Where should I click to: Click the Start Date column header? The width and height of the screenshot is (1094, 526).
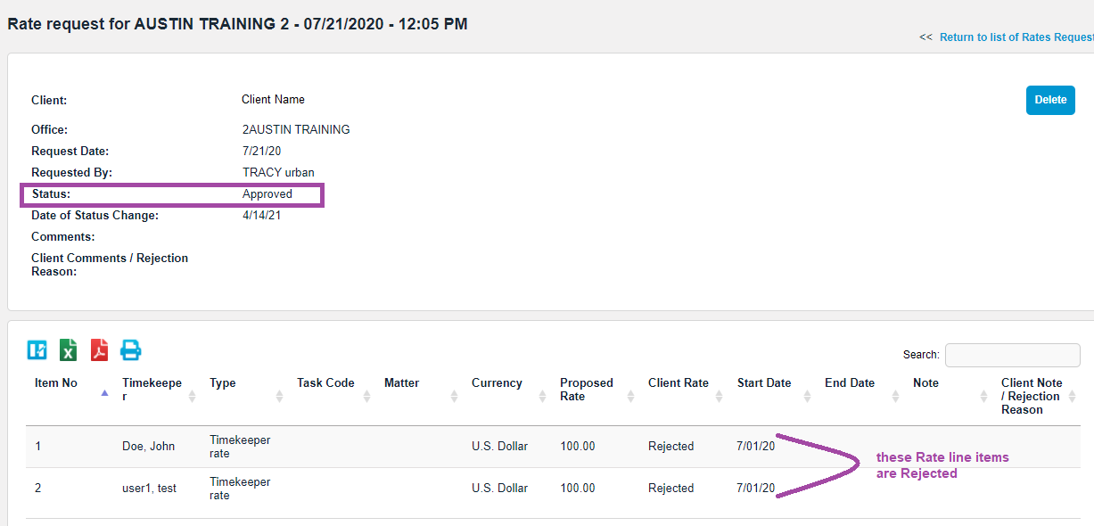point(763,383)
